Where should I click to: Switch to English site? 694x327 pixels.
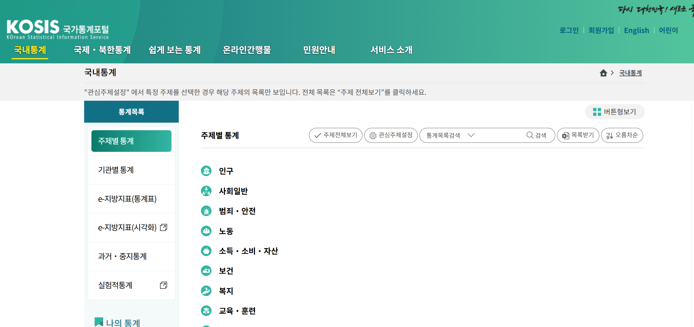pos(636,30)
